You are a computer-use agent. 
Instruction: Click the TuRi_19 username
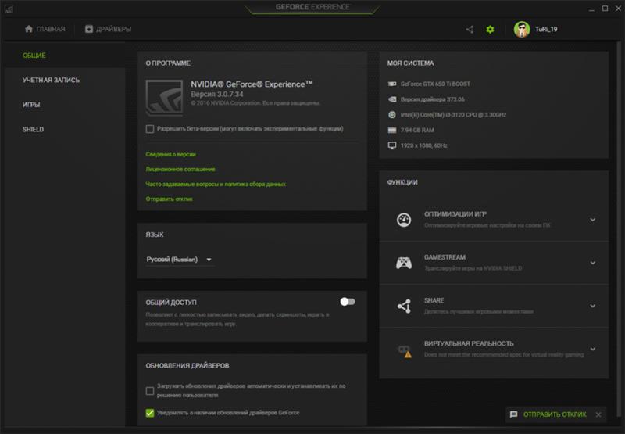point(546,29)
